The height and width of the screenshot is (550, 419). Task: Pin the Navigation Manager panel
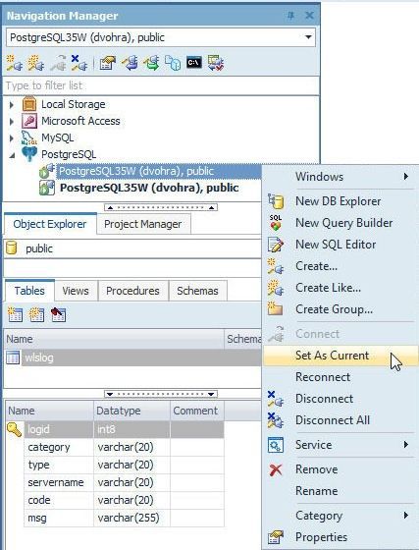(x=290, y=16)
